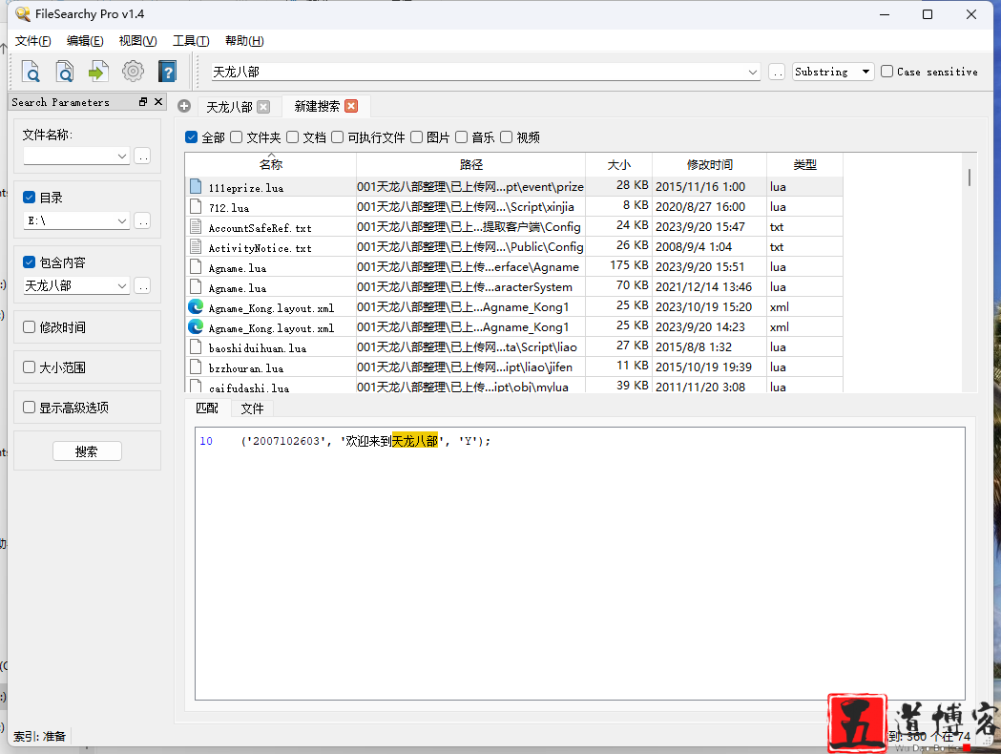Enable the 显示高级选项 checkbox
Image resolution: width=1001 pixels, height=754 pixels.
(x=29, y=407)
